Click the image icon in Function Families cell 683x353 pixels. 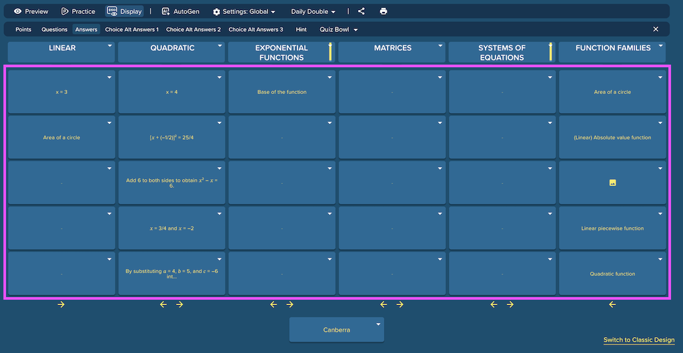point(612,183)
